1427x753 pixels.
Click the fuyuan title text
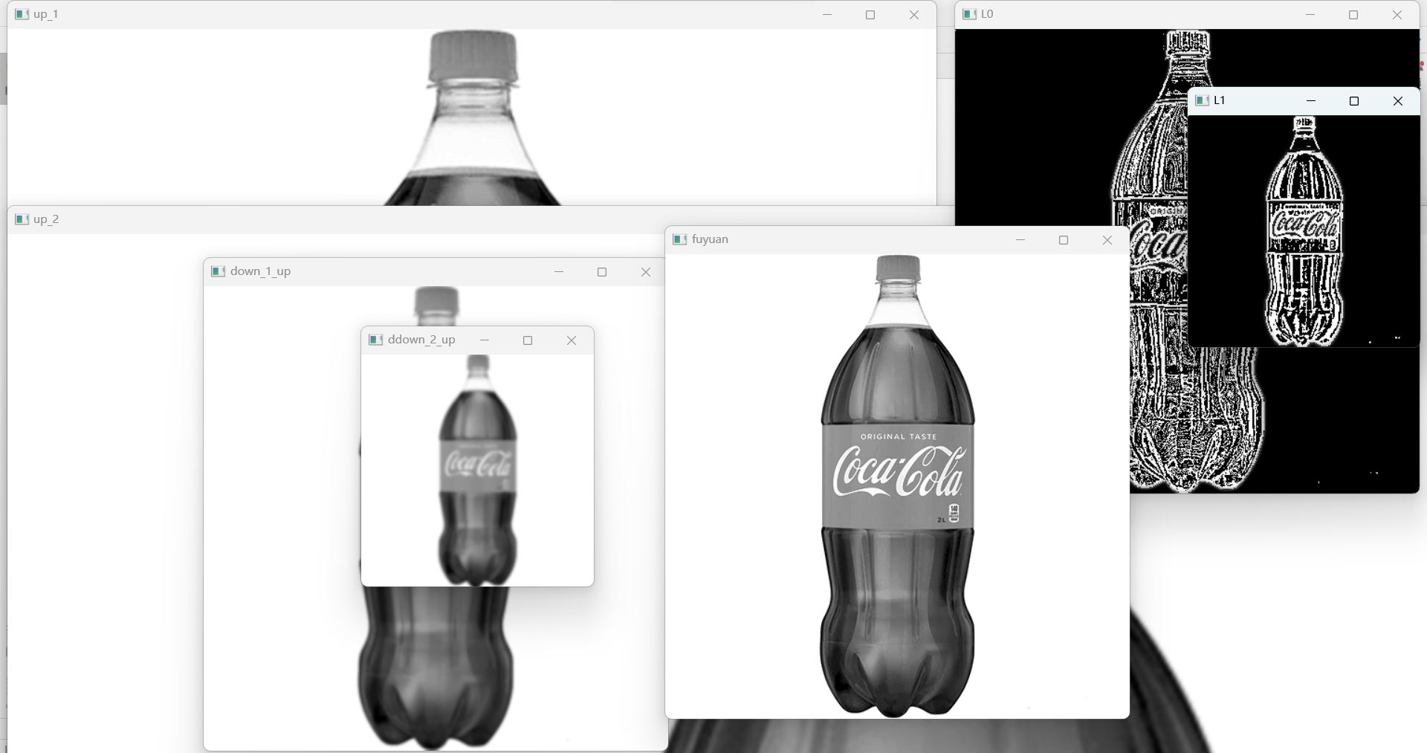tap(710, 239)
